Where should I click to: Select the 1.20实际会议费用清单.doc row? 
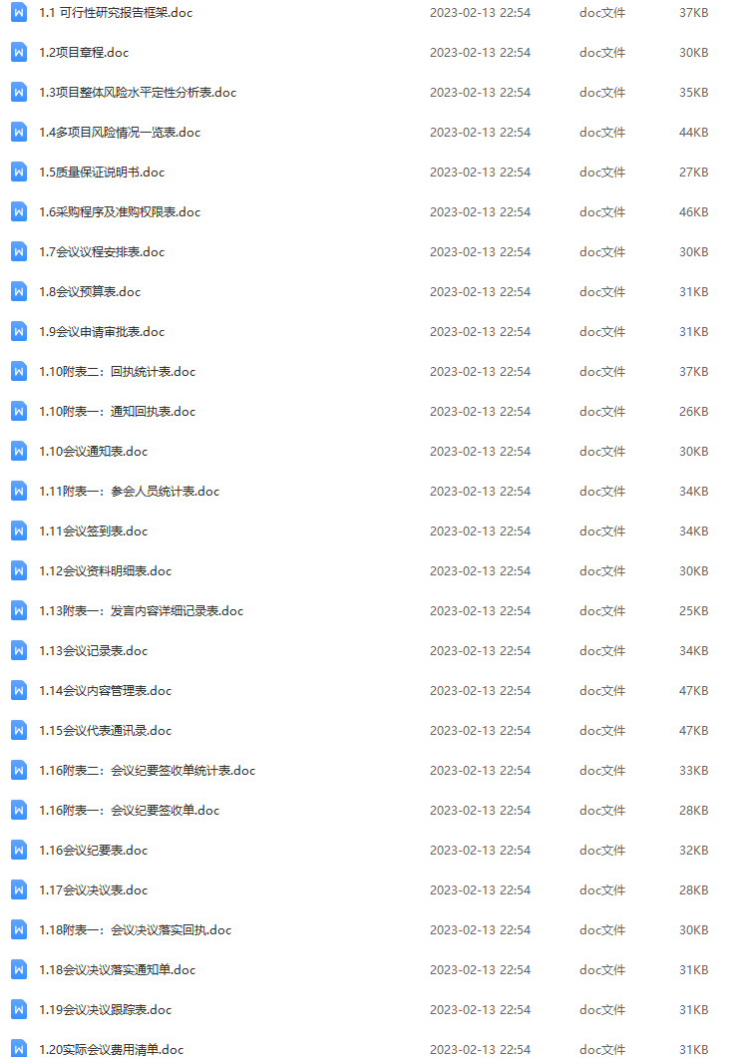[x=369, y=1049]
